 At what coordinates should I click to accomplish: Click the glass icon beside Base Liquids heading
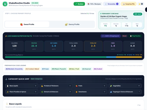point(7,104)
